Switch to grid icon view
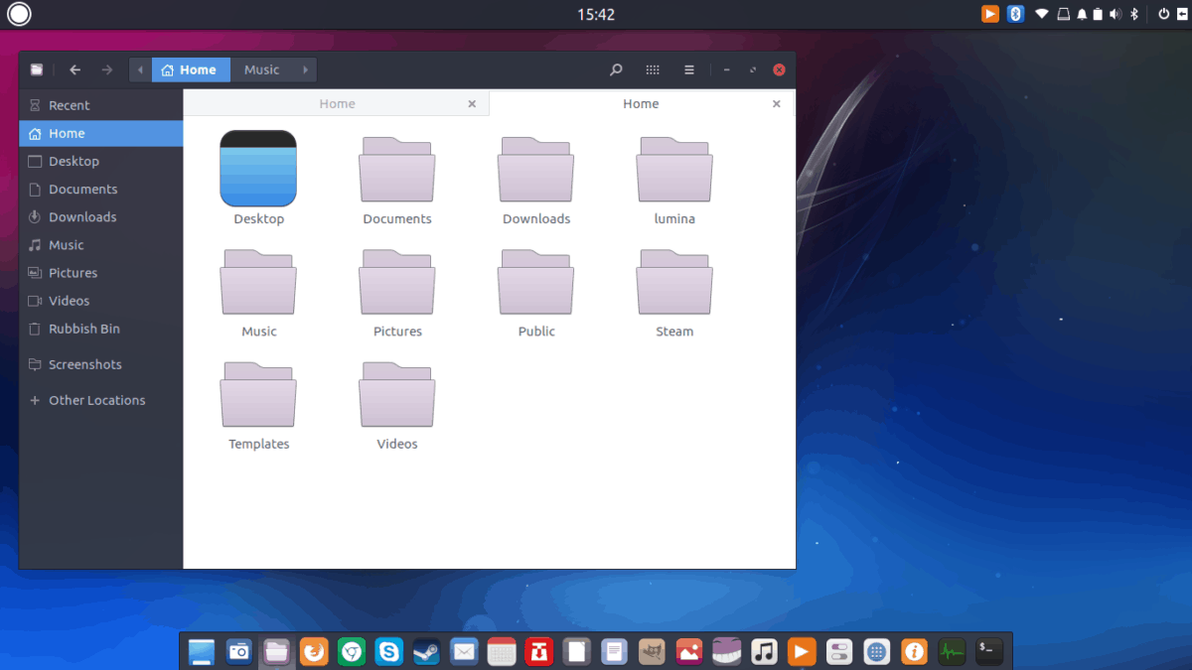1192x670 pixels. pos(653,69)
